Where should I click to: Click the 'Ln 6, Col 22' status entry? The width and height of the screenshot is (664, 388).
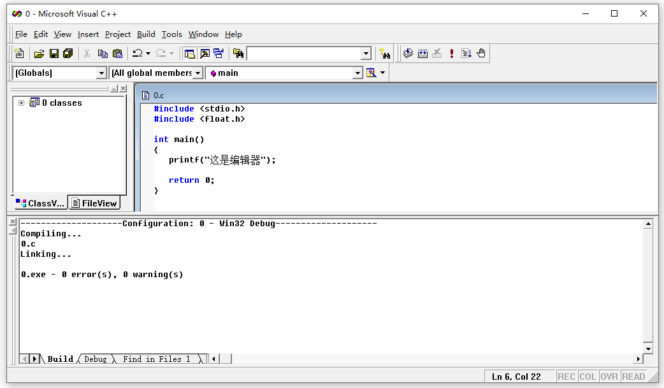point(516,377)
